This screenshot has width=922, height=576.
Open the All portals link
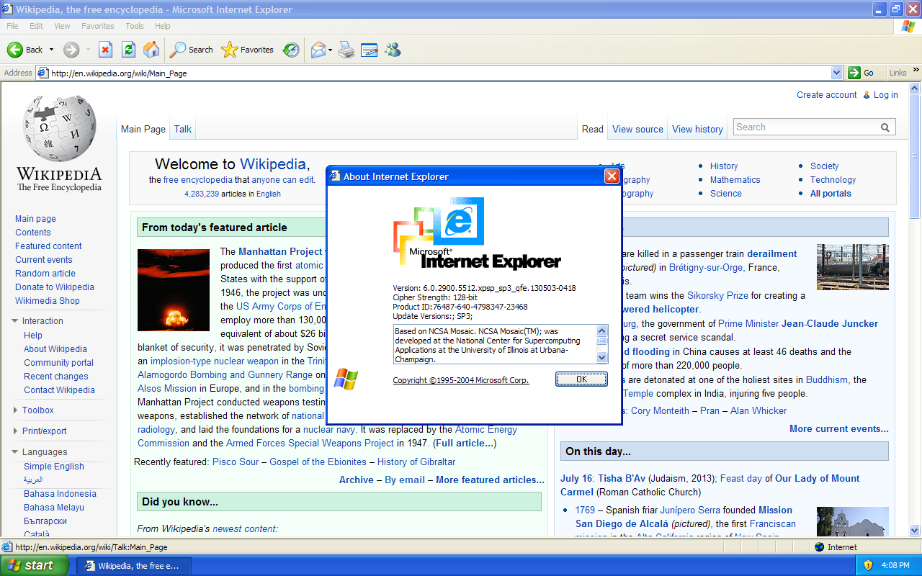831,194
